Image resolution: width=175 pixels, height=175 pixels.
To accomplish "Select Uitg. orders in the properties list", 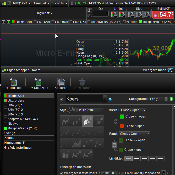I will [x=29, y=101].
